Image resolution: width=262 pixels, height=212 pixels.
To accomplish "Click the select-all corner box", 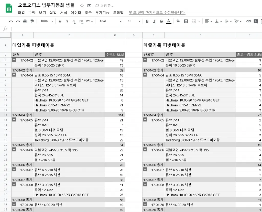I will [x=6, y=35].
